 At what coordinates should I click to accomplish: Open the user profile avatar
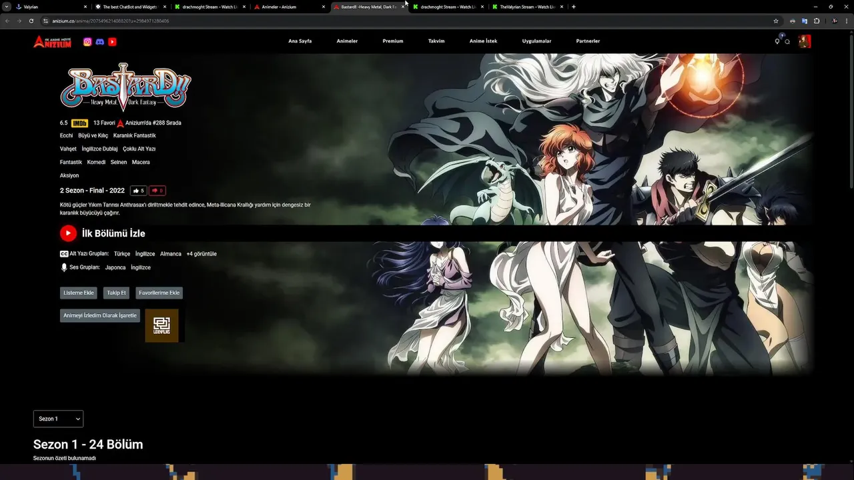[805, 41]
